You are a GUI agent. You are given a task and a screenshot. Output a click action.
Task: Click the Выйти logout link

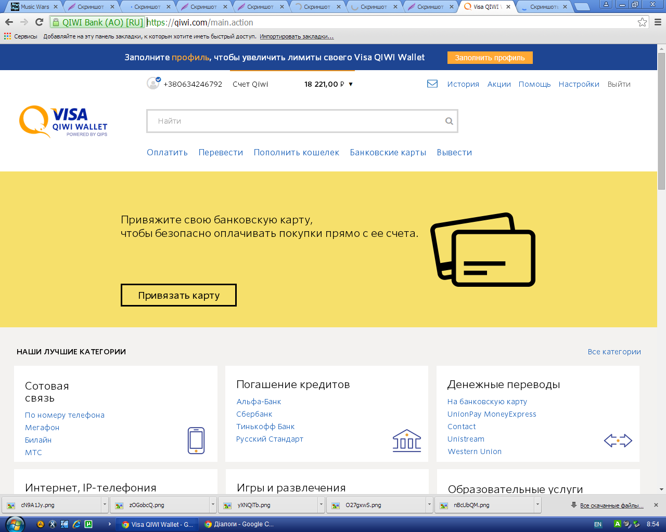[x=619, y=84]
